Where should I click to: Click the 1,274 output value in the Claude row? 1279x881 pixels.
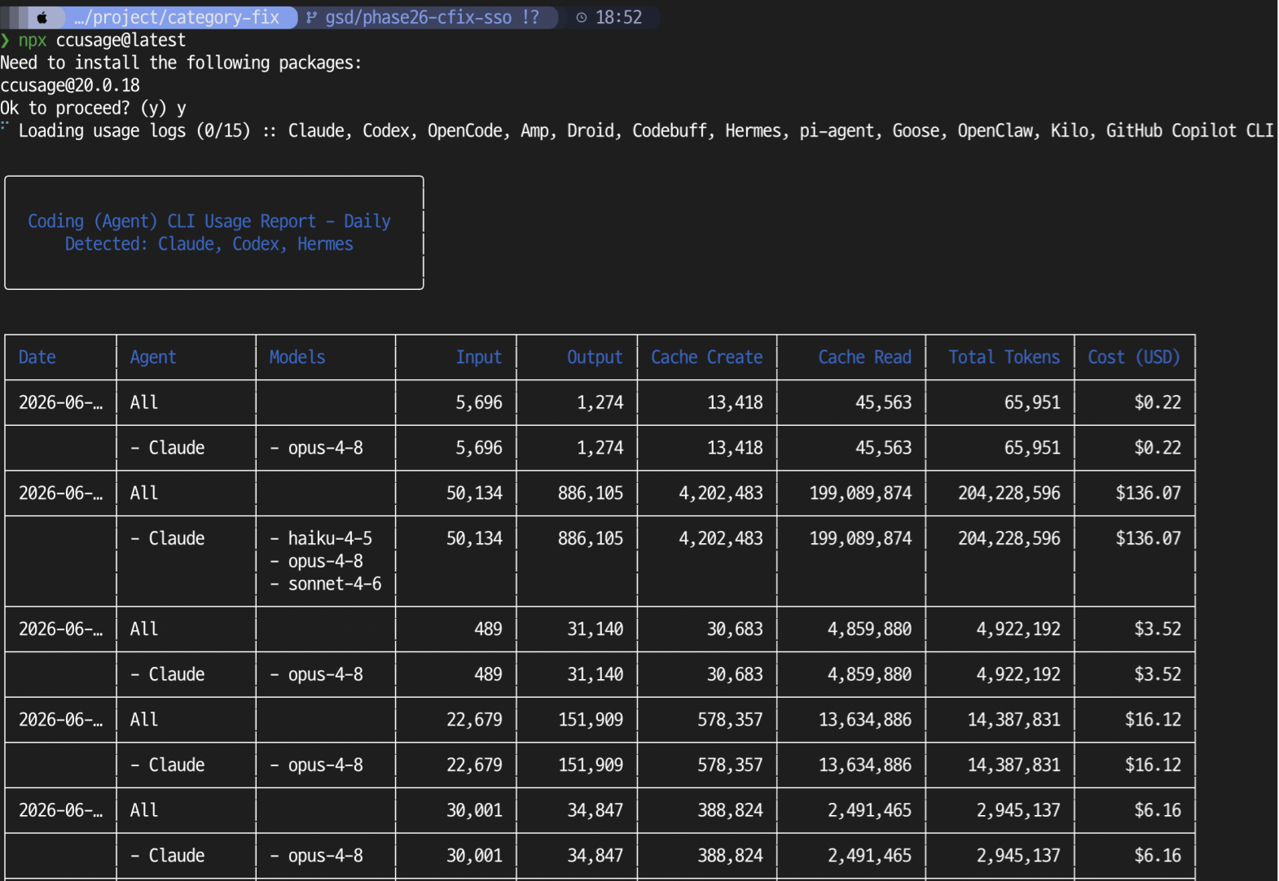pyautogui.click(x=600, y=448)
